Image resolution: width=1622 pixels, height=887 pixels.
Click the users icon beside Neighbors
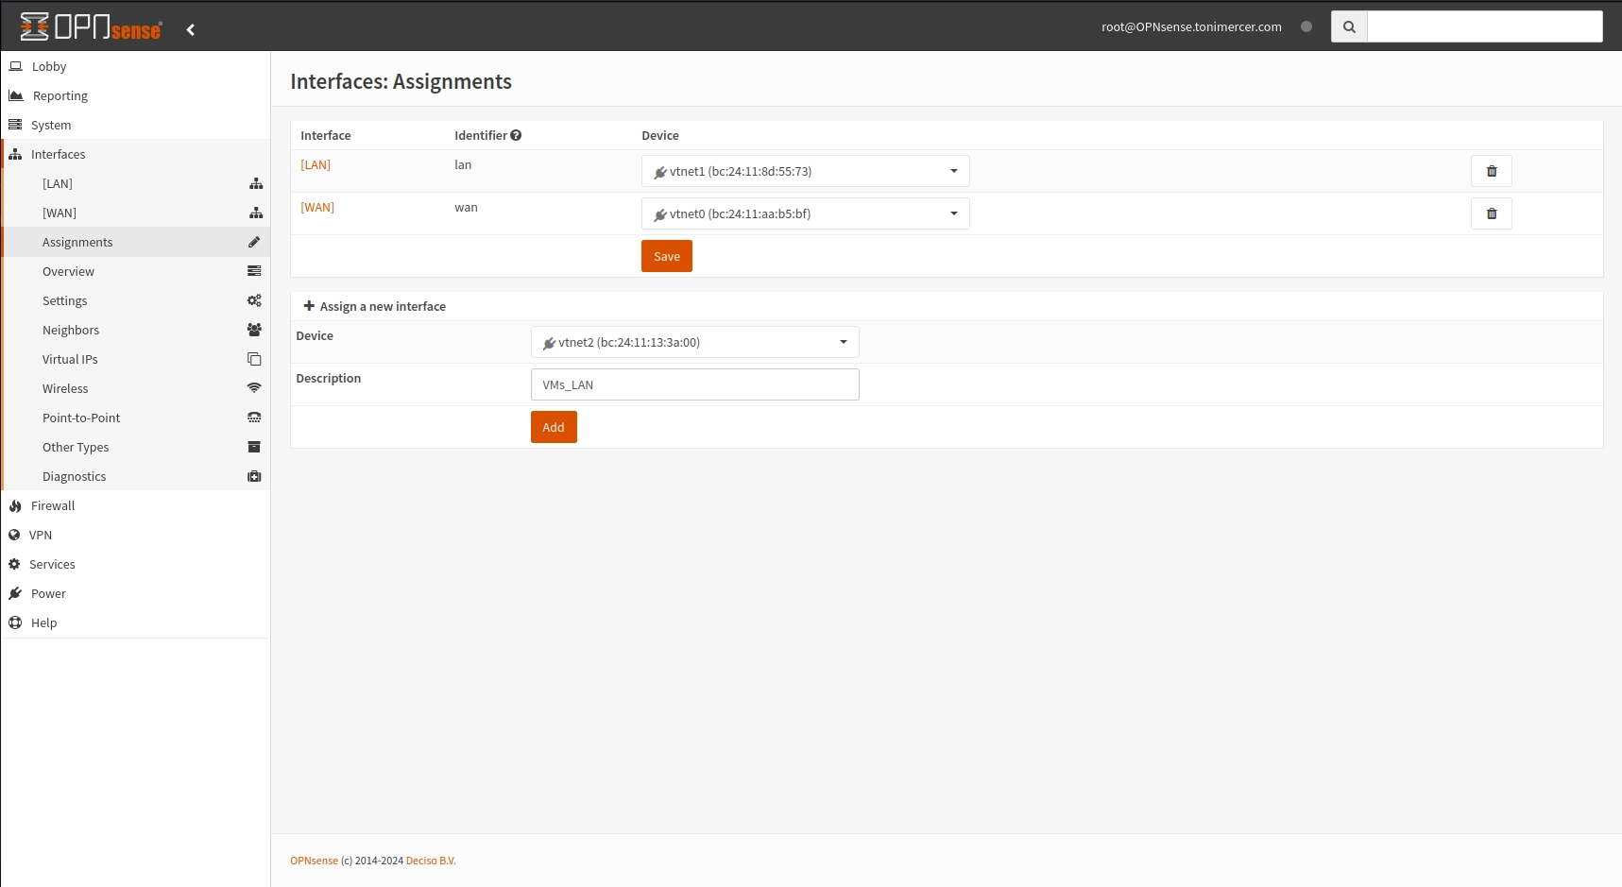tap(254, 330)
